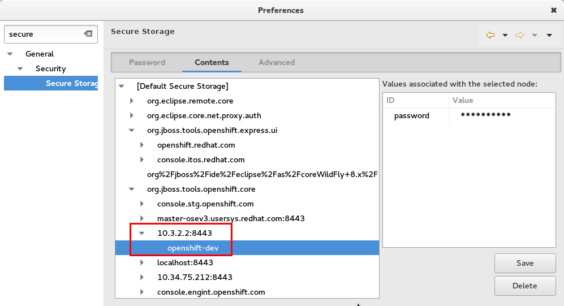Open the Advanced tab
The image size is (564, 306).
(276, 62)
